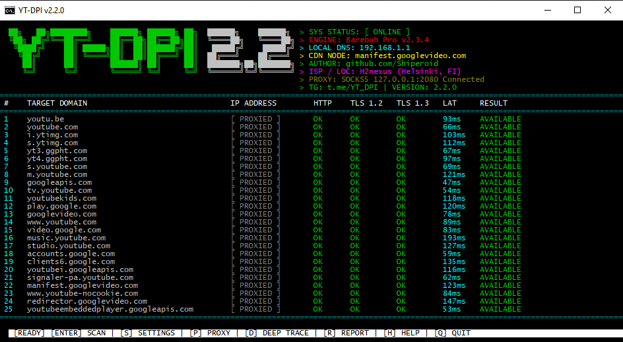Click the music.youtube.com domain

(x=67, y=238)
